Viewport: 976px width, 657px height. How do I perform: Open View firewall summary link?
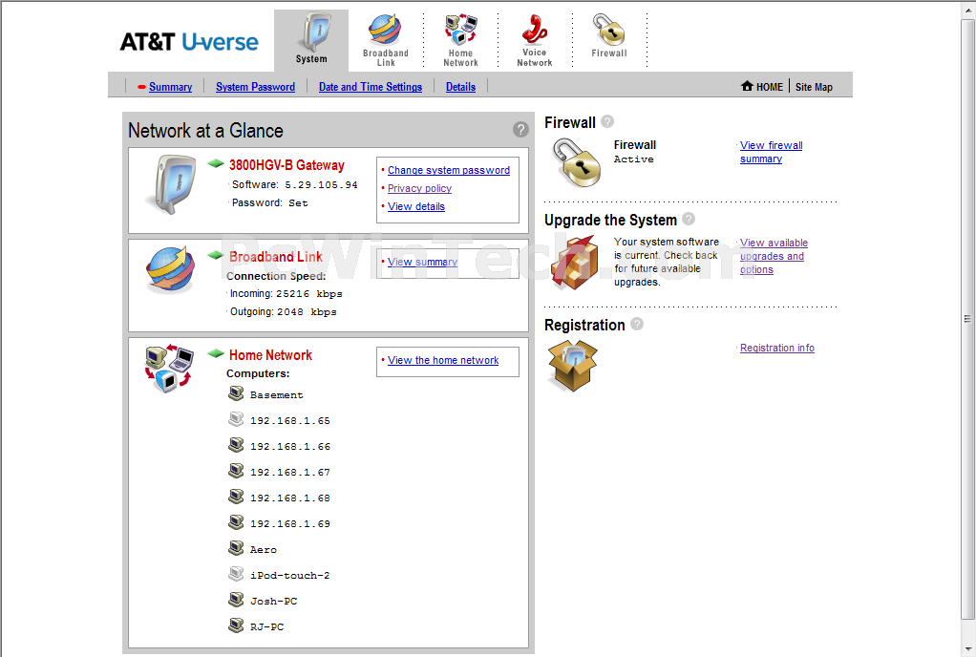772,152
